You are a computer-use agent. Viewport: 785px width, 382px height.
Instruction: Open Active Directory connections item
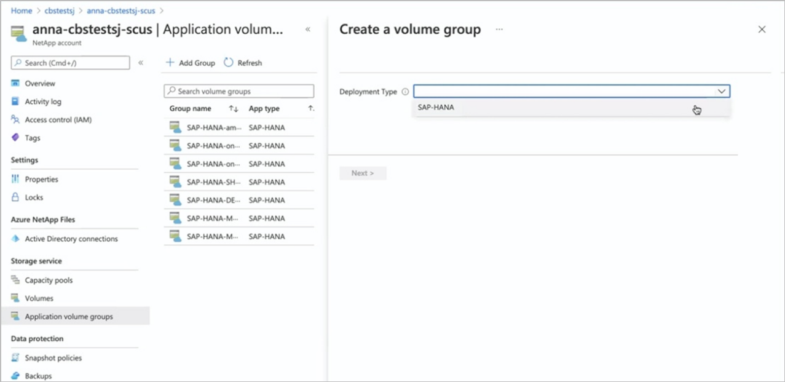71,239
